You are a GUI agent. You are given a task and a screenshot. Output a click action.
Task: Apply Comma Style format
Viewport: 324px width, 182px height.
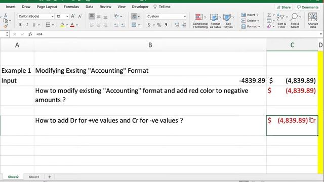166,25
